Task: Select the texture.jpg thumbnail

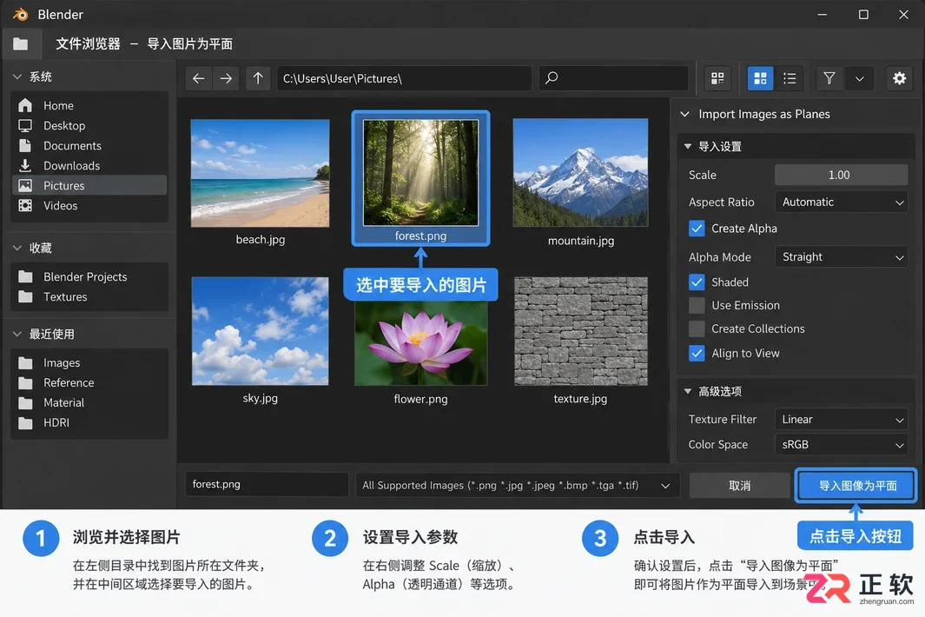Action: 581,331
